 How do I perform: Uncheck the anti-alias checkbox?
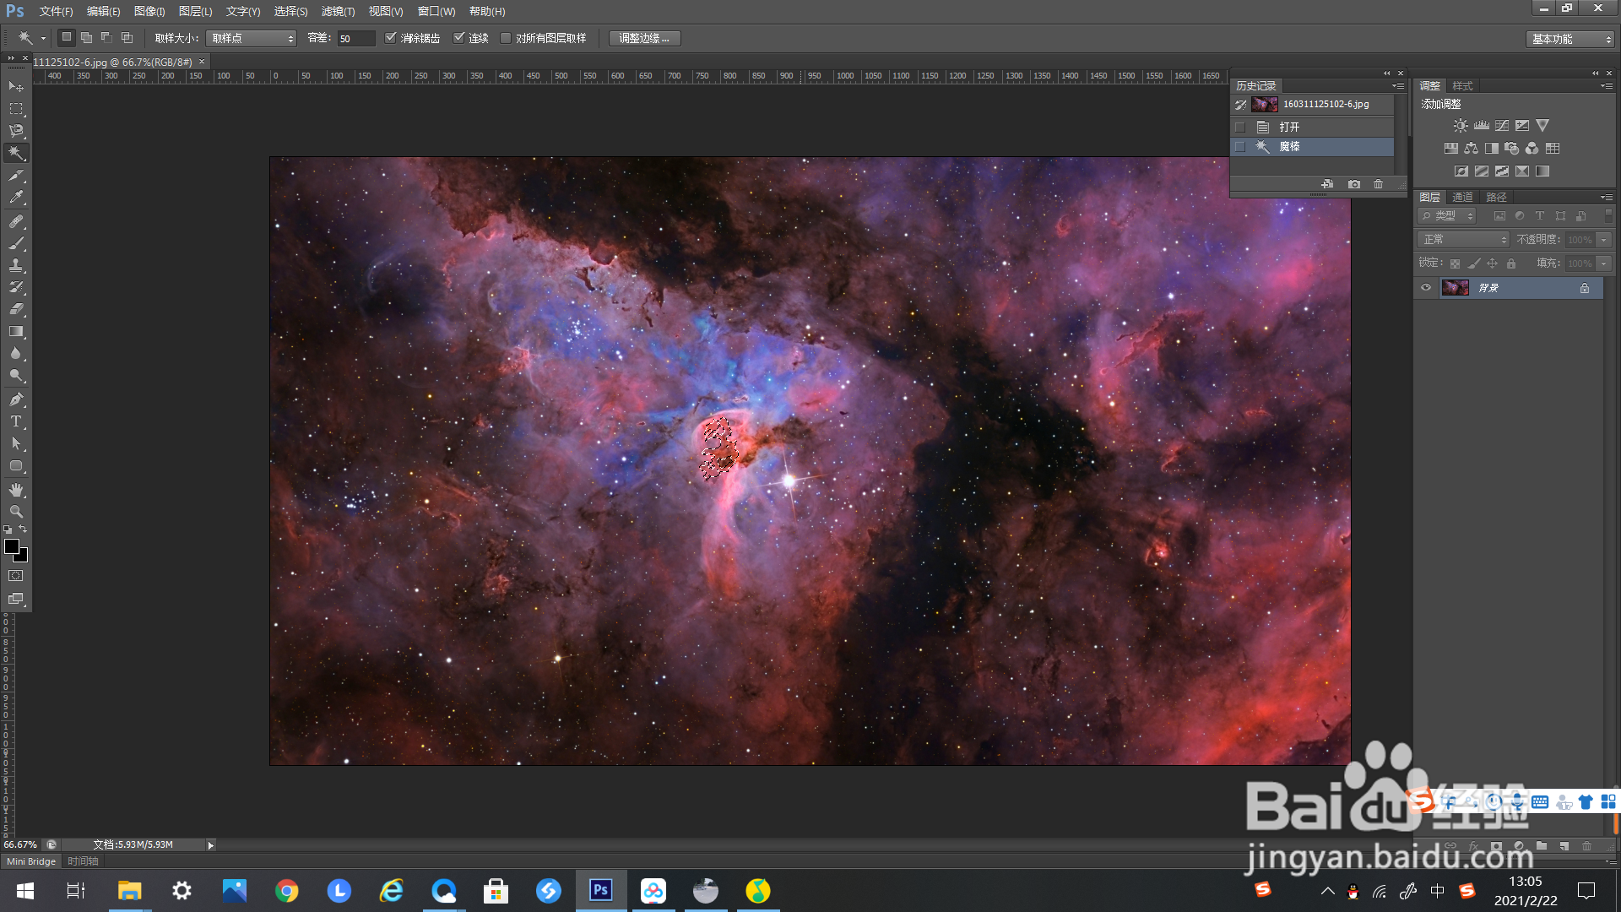391,38
